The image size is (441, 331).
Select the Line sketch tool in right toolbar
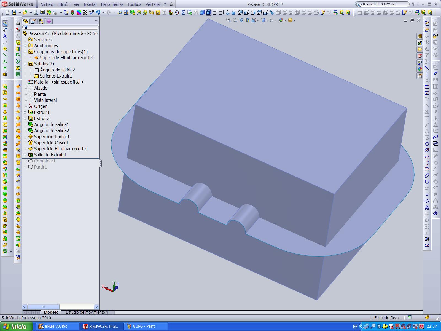click(427, 68)
